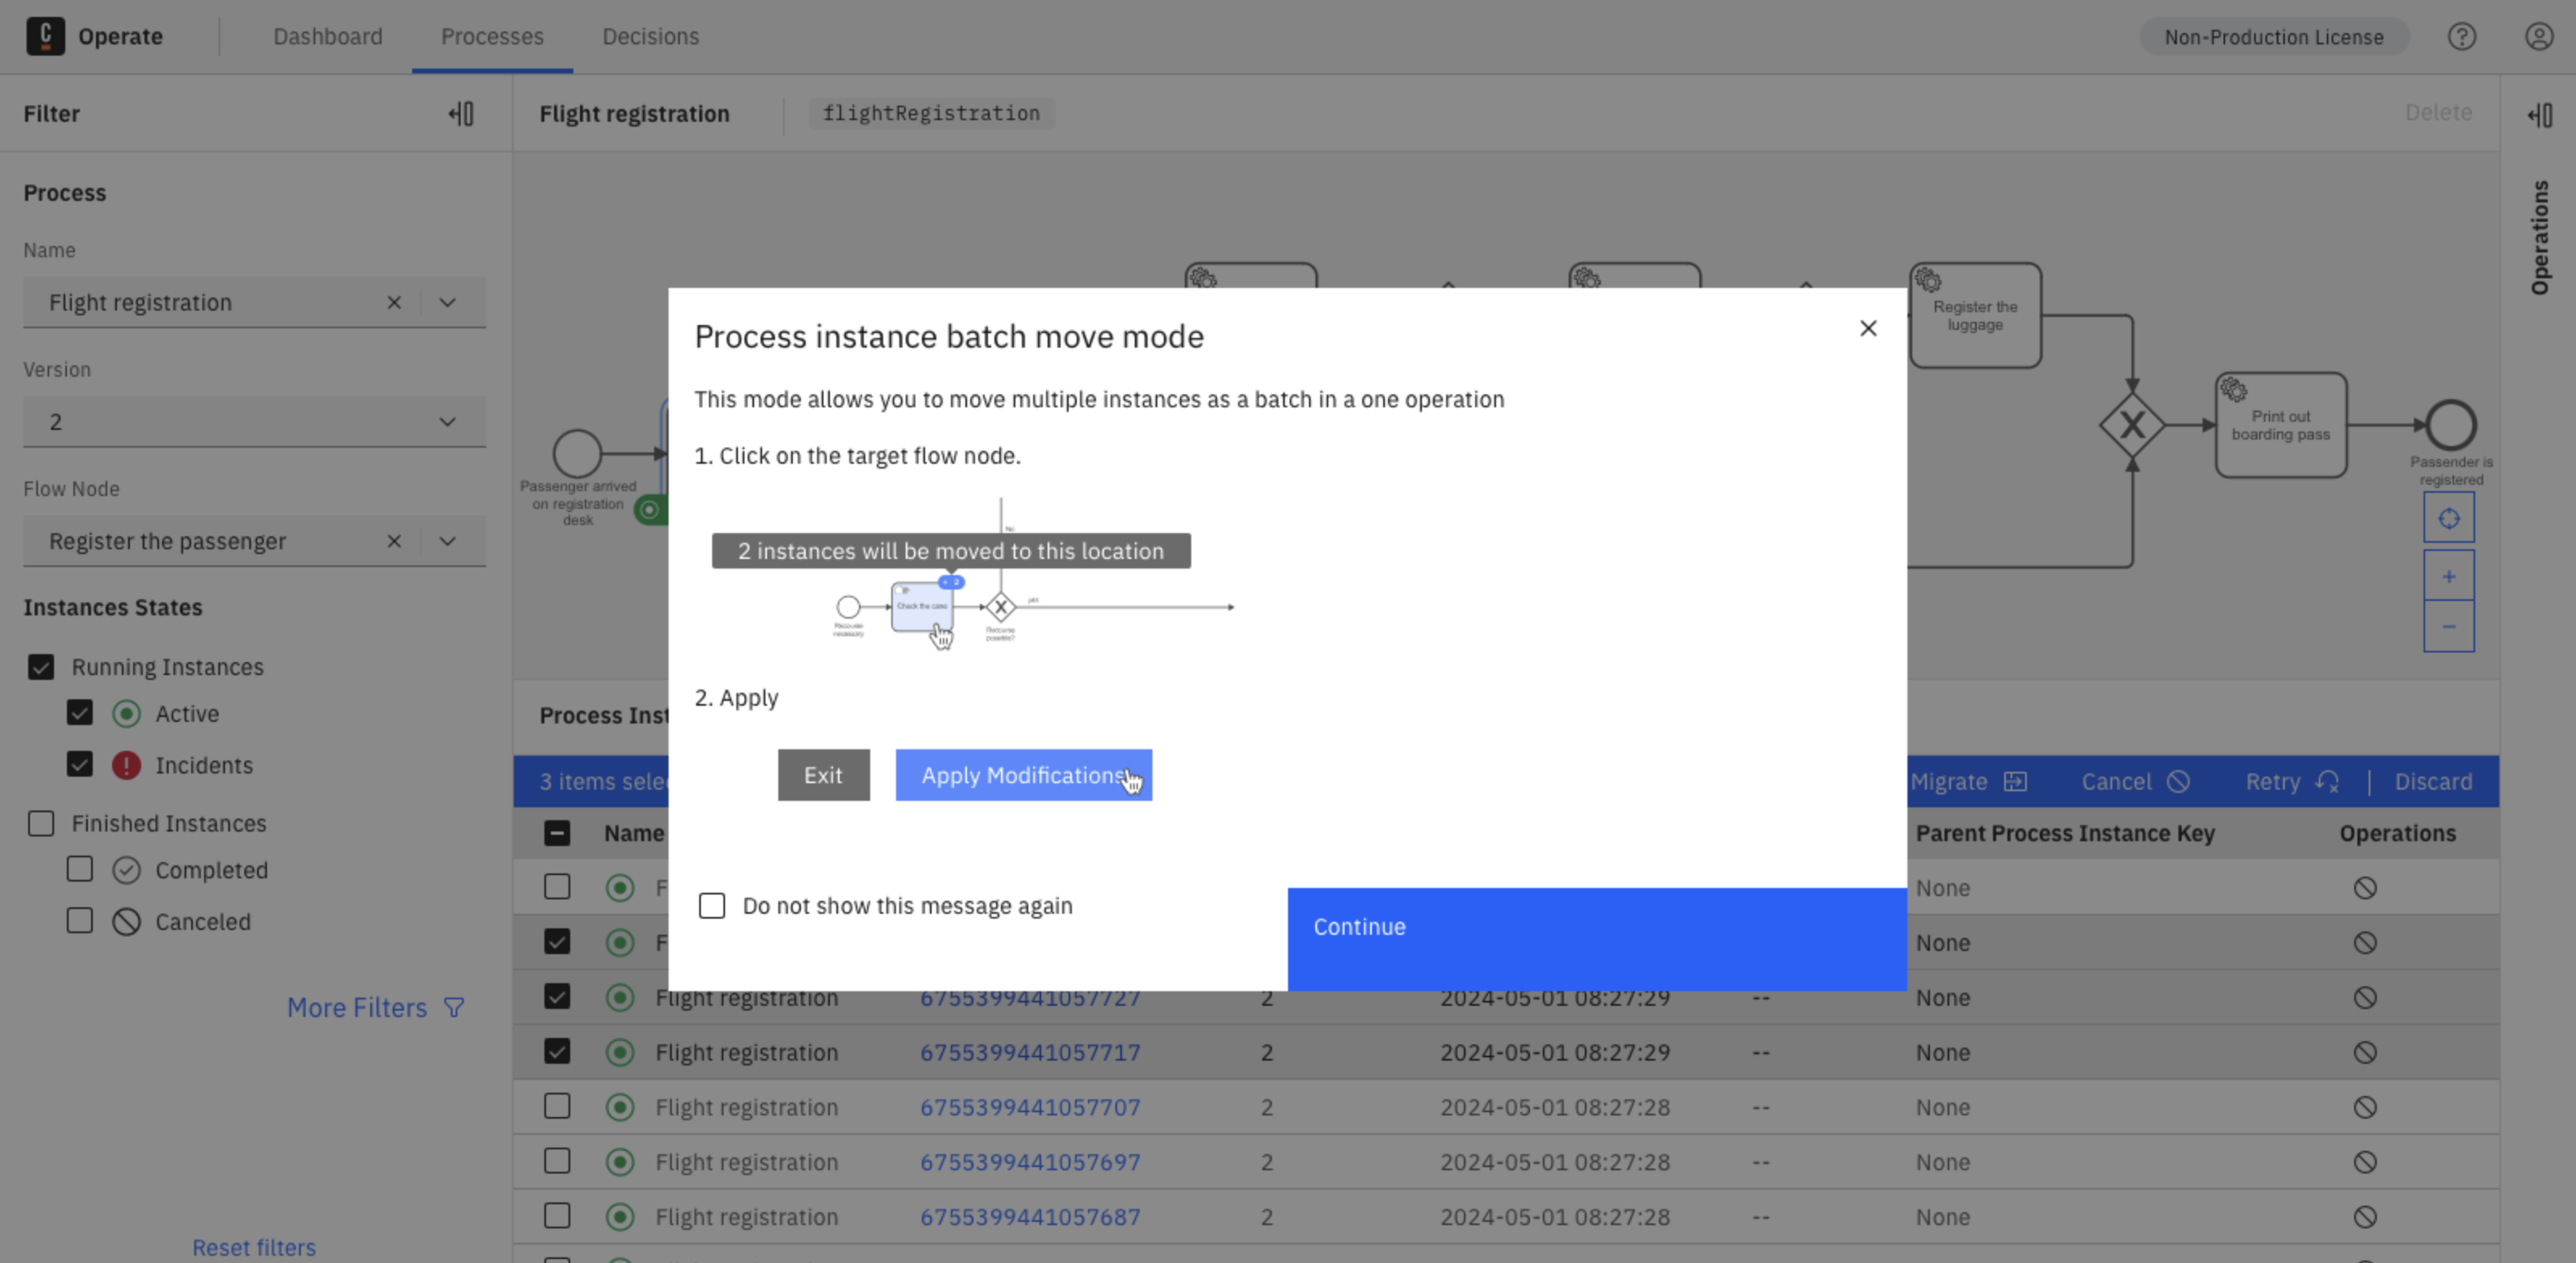Click the Reset filters link
Viewport: 2576px width, 1263px height.
click(253, 1247)
